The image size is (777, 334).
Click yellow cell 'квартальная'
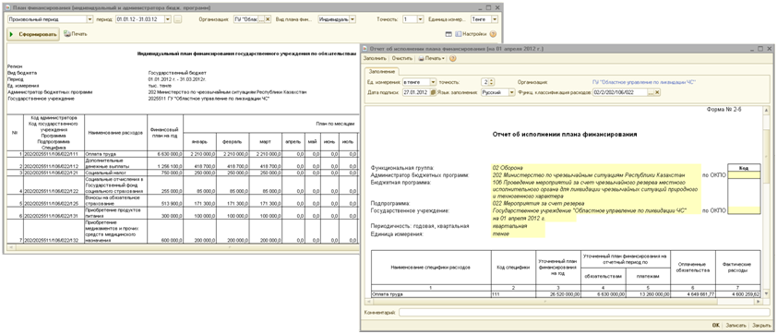pyautogui.click(x=519, y=226)
